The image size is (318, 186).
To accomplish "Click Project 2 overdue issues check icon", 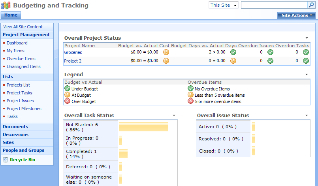I will [x=270, y=61].
